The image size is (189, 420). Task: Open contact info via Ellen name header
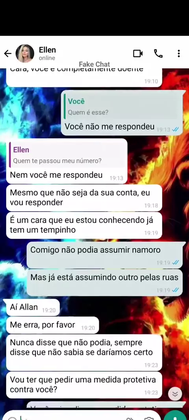point(47,50)
